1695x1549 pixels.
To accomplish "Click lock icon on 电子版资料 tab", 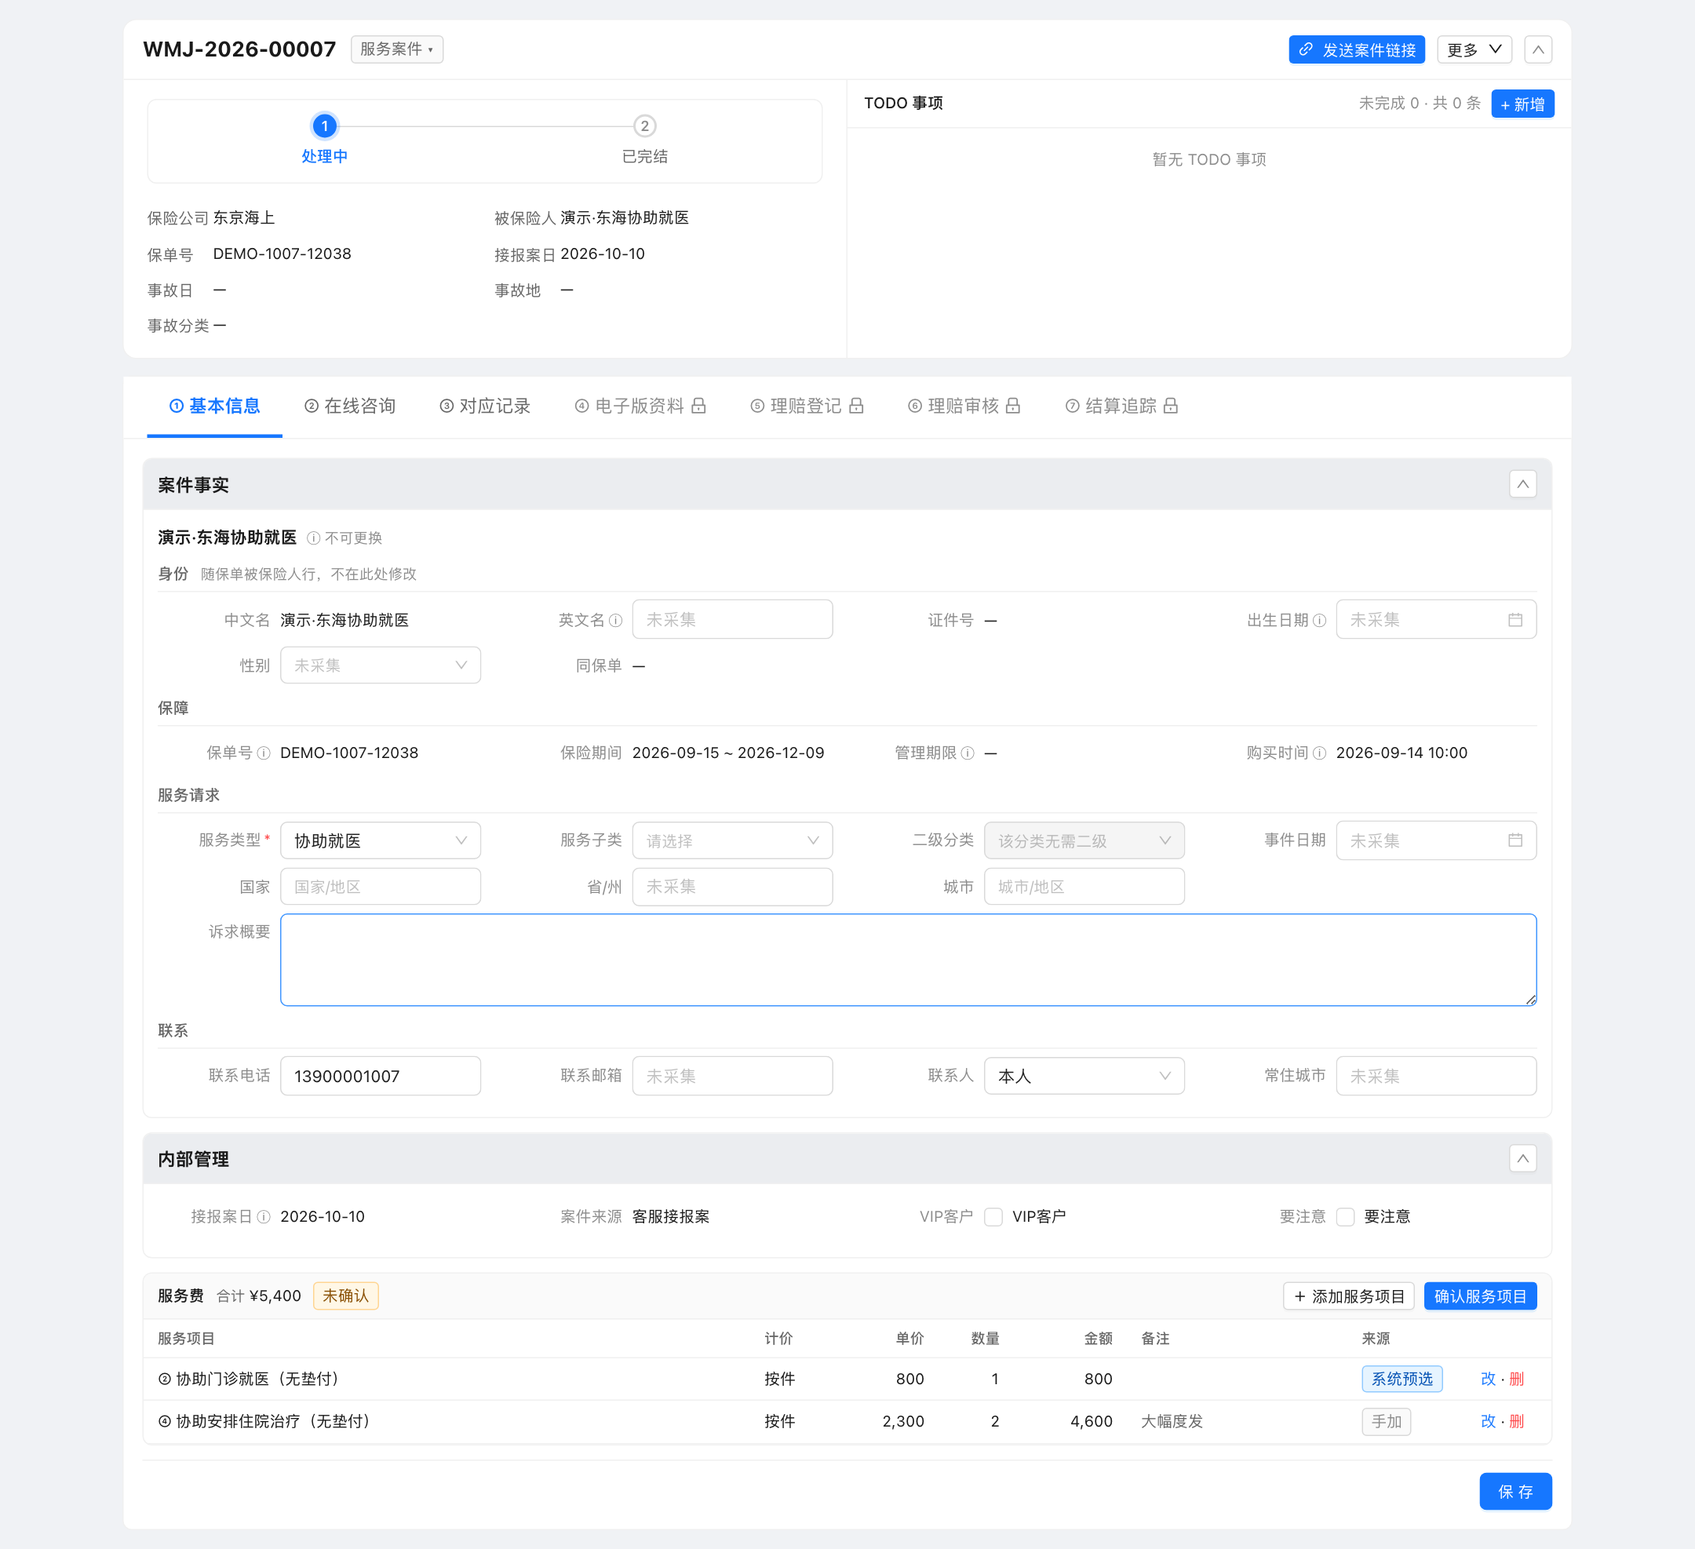I will [698, 406].
